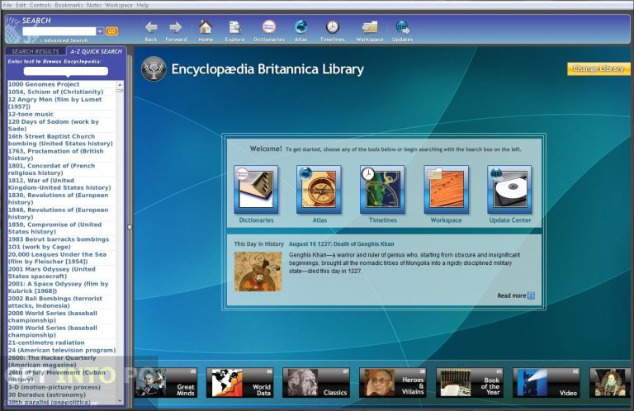Open the Controls menu
Viewport: 634px width, 411px height.
40,5
